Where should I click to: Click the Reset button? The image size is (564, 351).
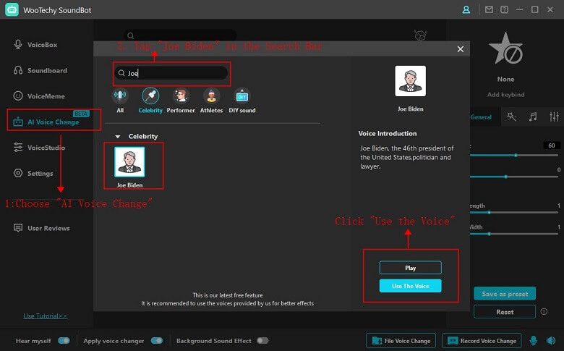click(x=505, y=312)
